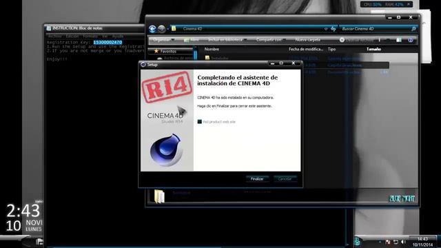Click the Cinema 4D address bar
This screenshot has width=441, height=248.
tap(247, 29)
